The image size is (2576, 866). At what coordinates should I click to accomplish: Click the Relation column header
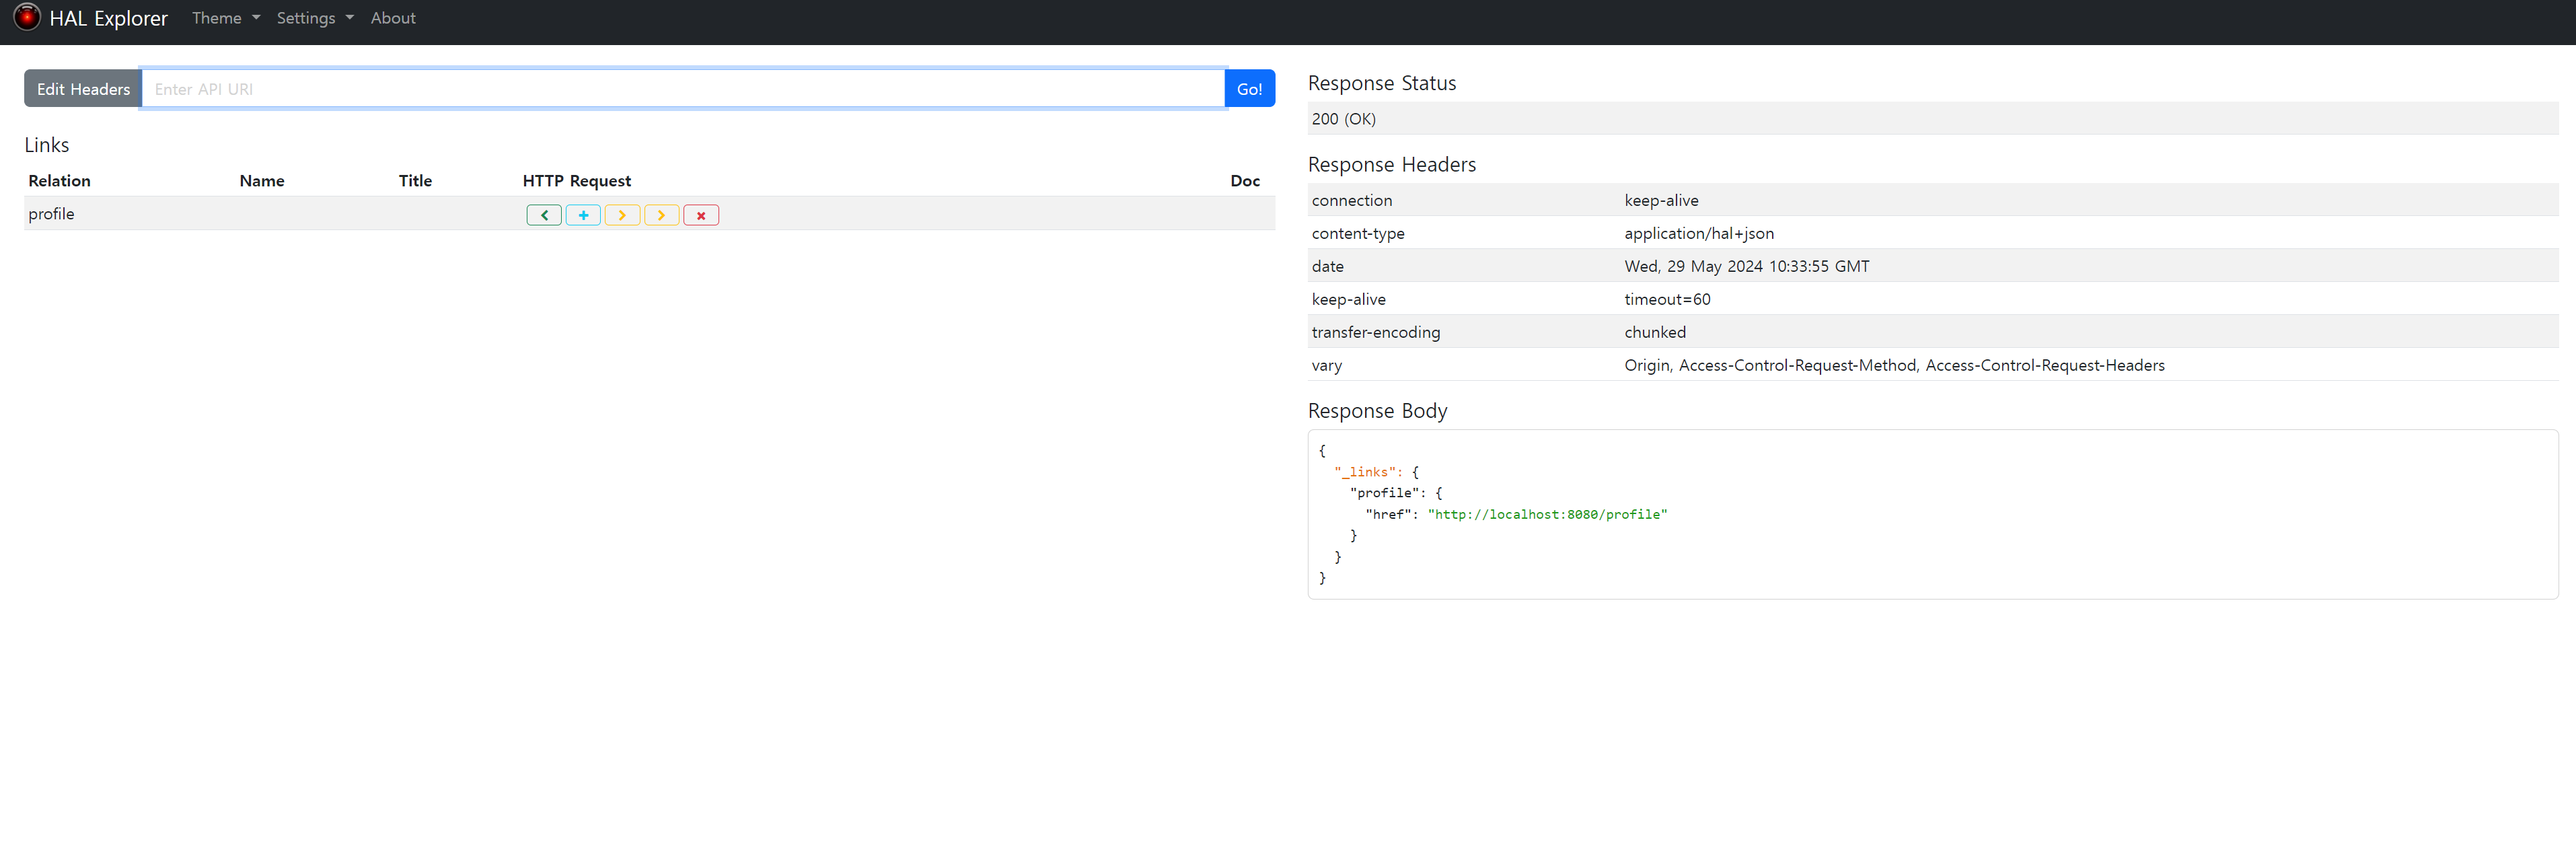coord(59,181)
